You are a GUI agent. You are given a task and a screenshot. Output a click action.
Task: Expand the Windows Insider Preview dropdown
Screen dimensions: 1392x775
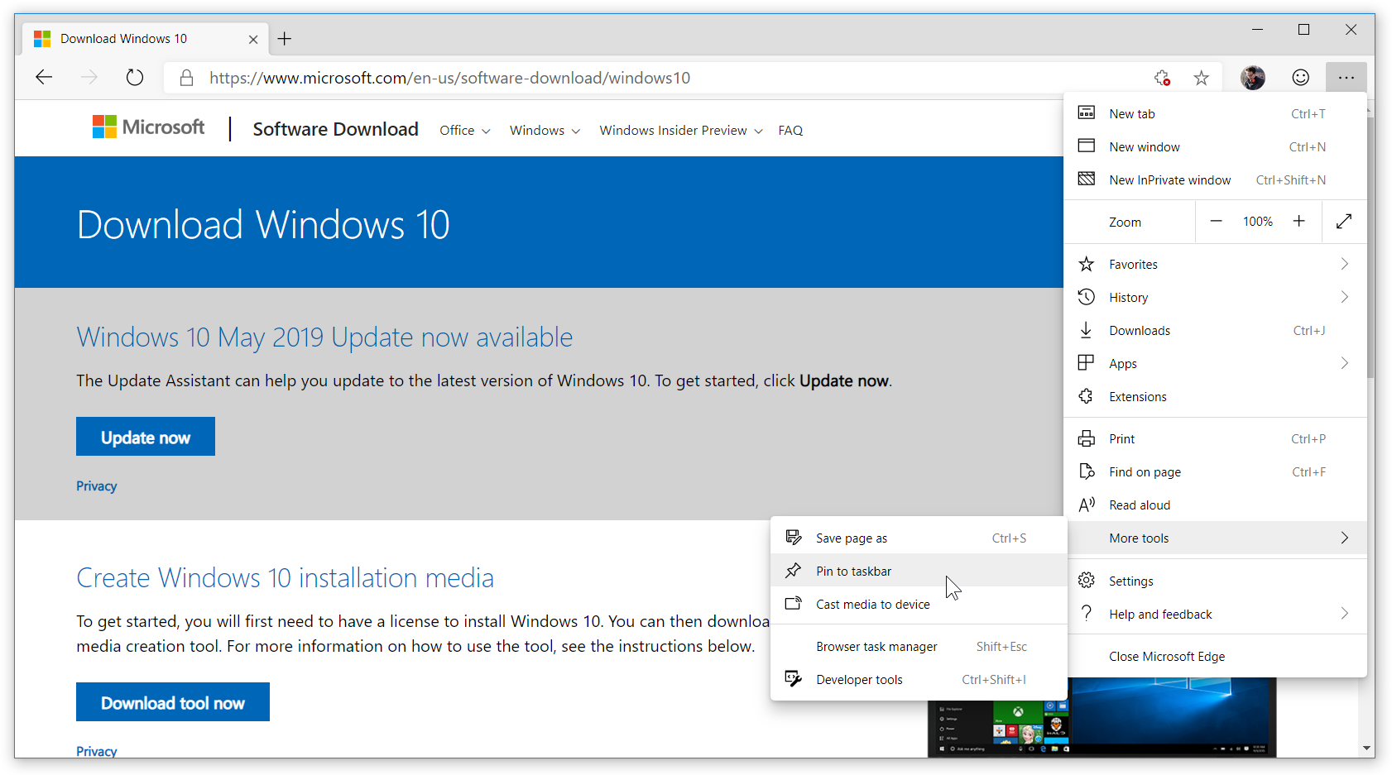[681, 130]
